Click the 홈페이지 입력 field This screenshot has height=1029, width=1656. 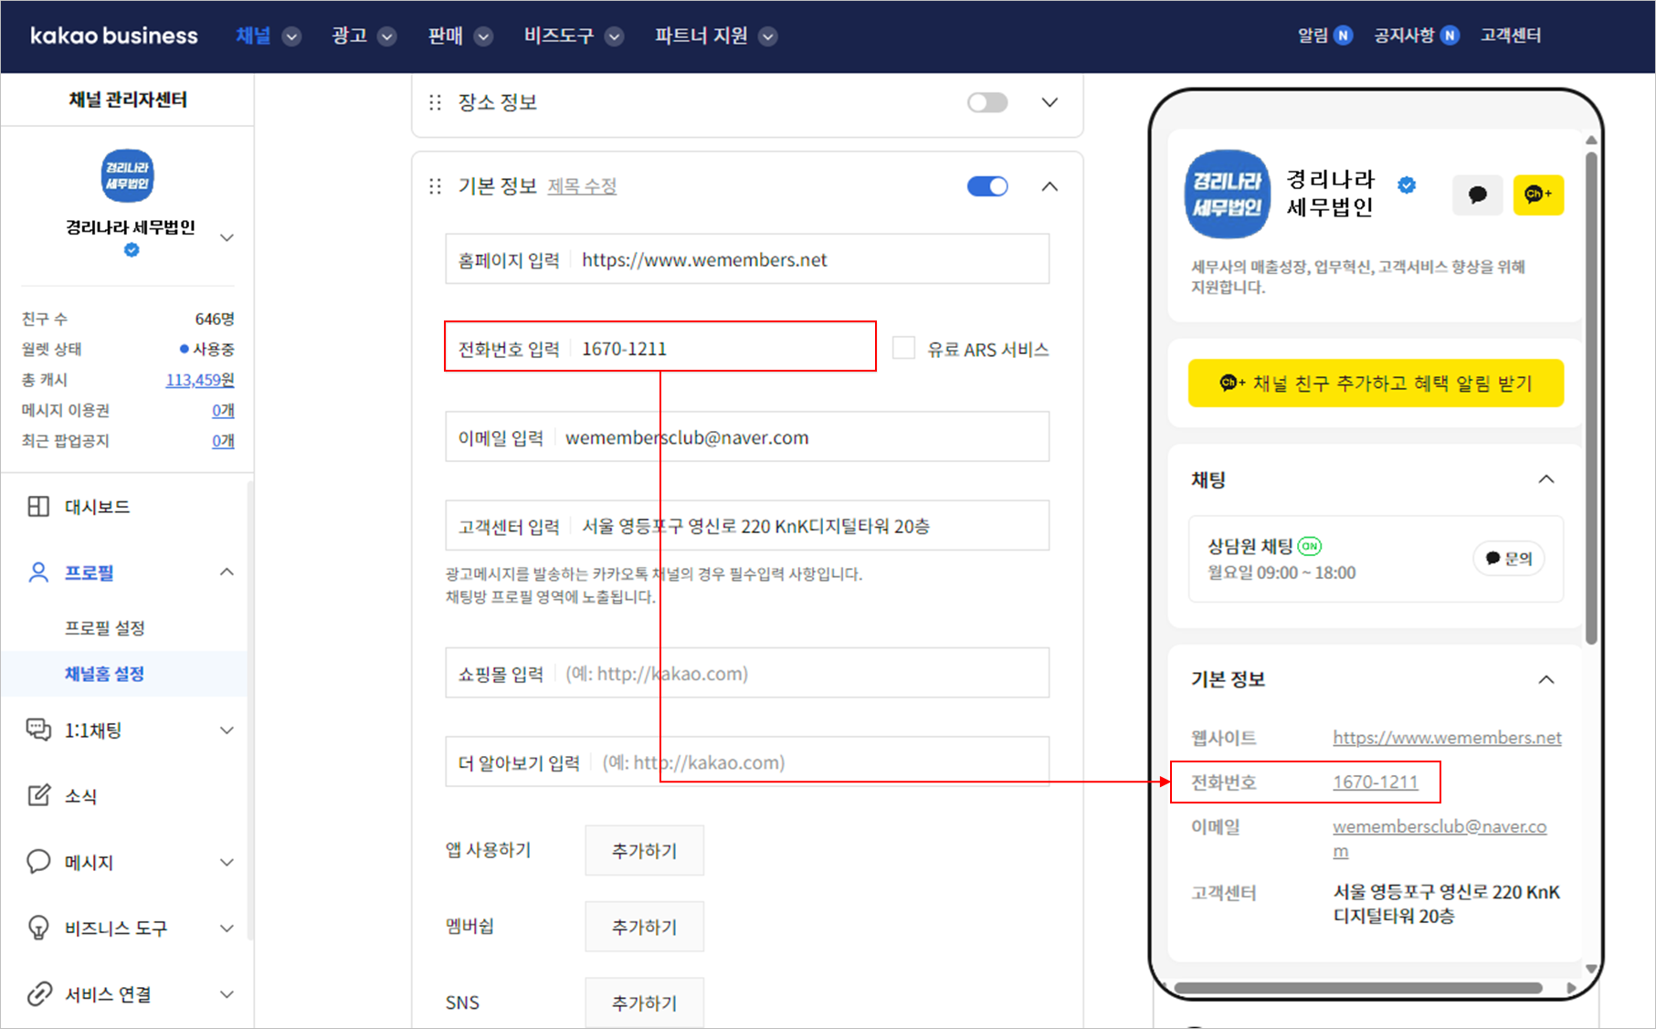coord(747,259)
